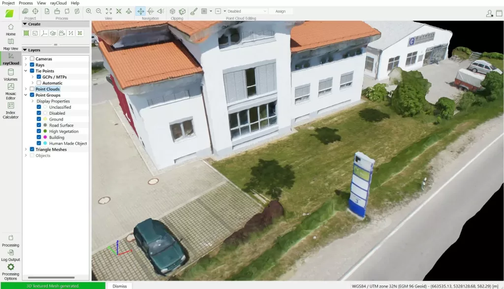Image resolution: width=504 pixels, height=289 pixels.
Task: Collapse the Layers panel triangle
Action: (x=25, y=50)
